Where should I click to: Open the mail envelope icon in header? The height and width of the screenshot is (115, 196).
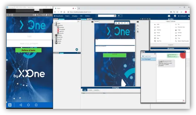[x=169, y=16]
